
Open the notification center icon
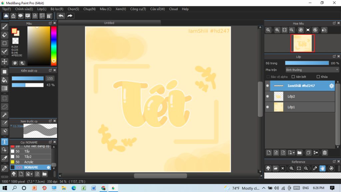click(x=332, y=188)
